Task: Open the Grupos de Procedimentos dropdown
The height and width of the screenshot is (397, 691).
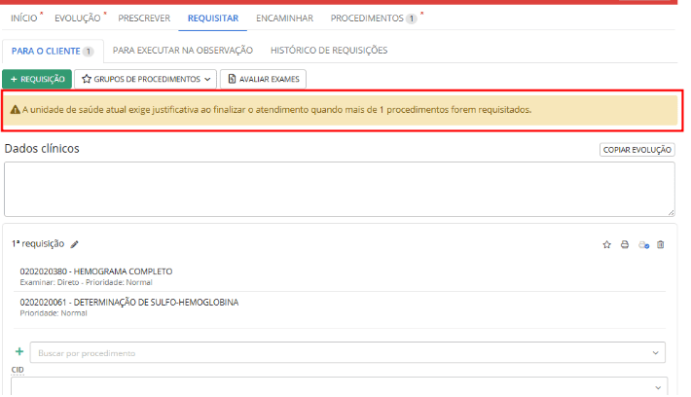Action: (145, 79)
